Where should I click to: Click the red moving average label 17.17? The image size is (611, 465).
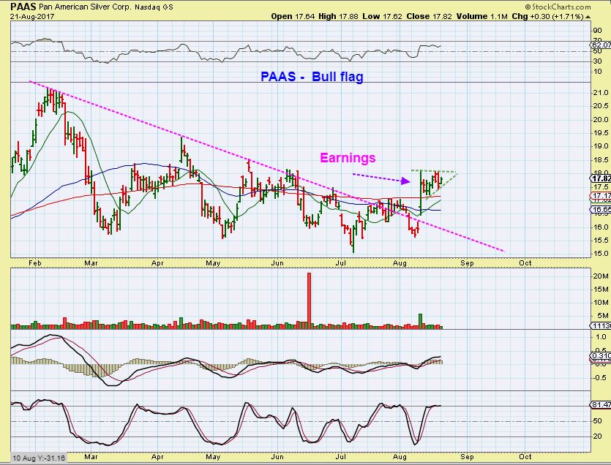pyautogui.click(x=601, y=195)
